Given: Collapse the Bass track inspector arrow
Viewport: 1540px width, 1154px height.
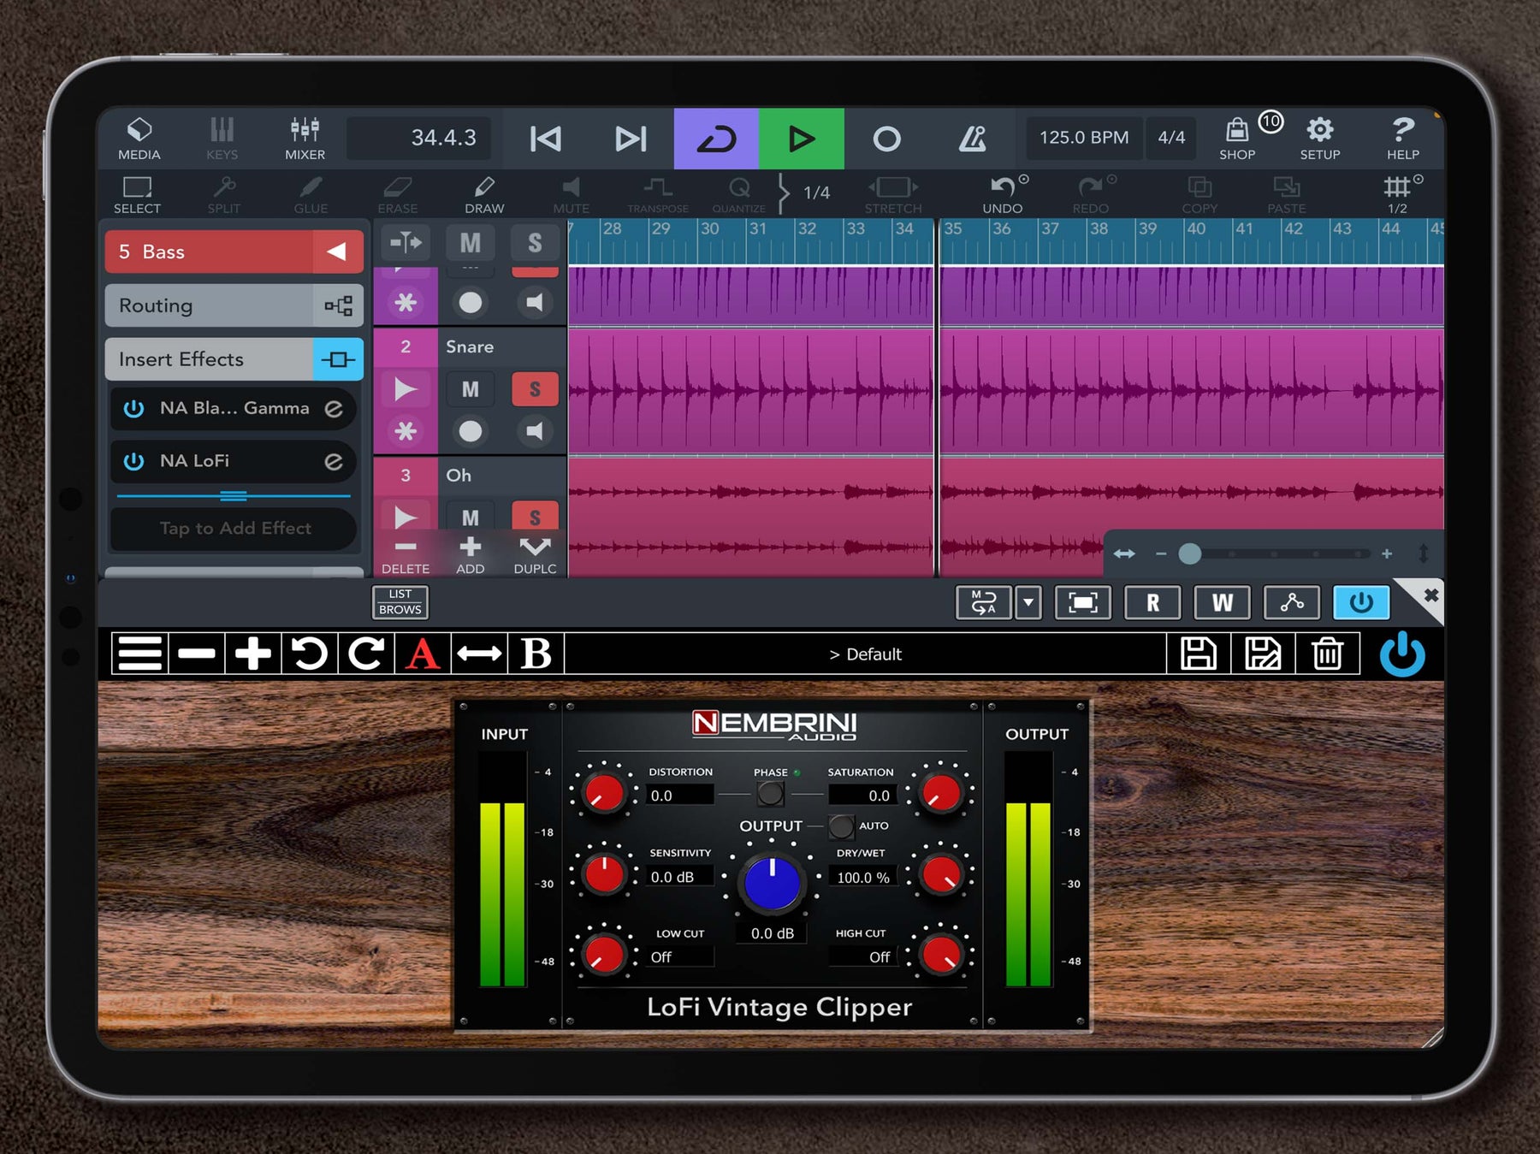Looking at the screenshot, I should click(337, 252).
